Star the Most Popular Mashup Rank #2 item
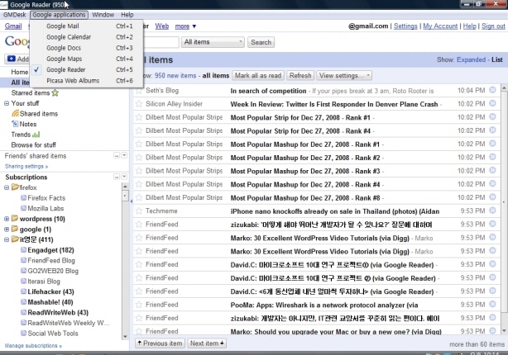Screen dimensions: 508x355 click(139, 158)
